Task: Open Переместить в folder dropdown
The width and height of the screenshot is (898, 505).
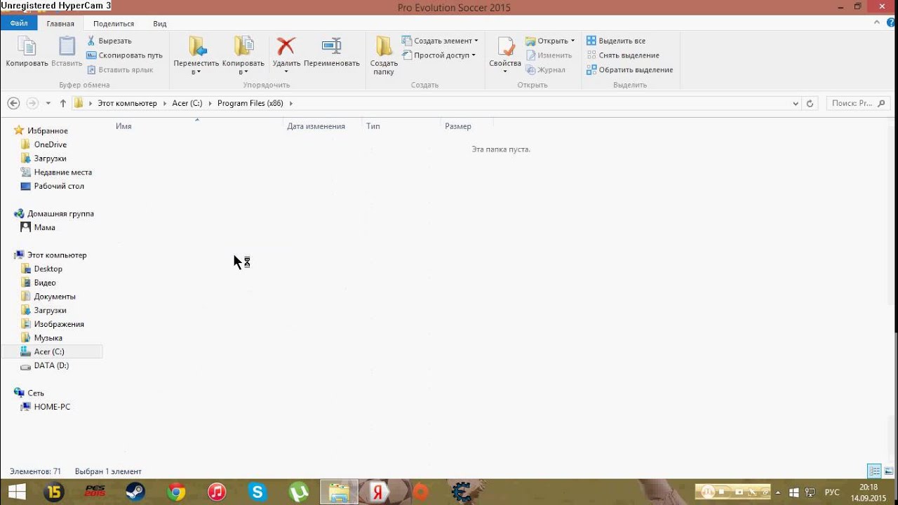Action: (x=196, y=55)
